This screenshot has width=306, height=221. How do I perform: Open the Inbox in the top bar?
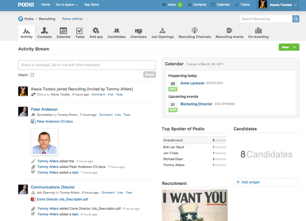171,4
